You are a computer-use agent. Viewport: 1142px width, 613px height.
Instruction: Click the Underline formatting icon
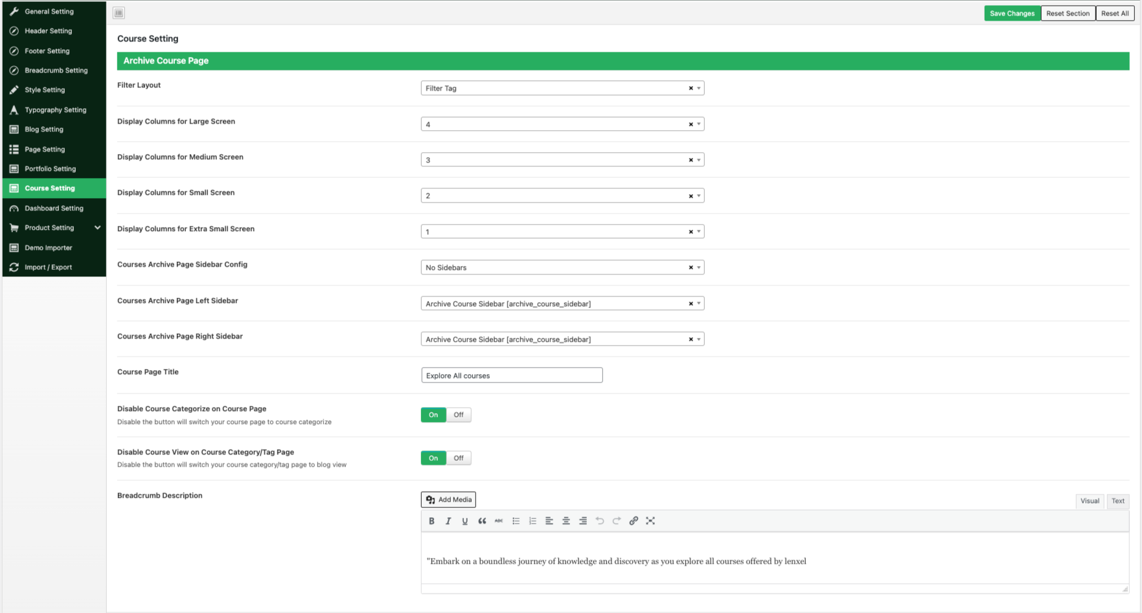pos(465,521)
